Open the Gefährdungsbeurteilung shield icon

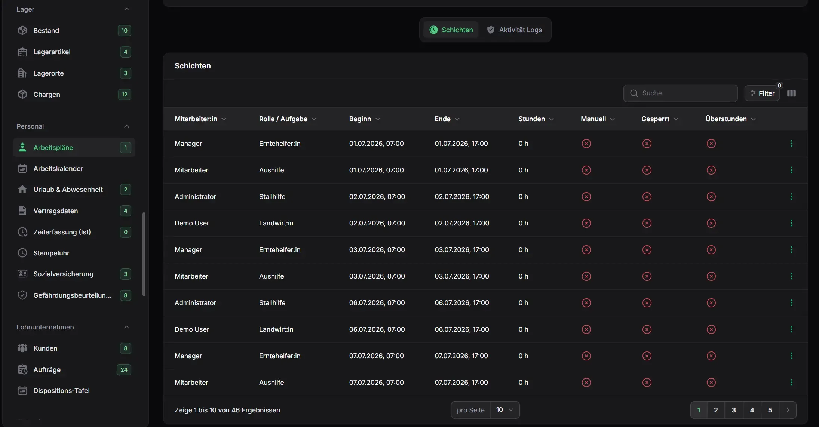(x=22, y=295)
